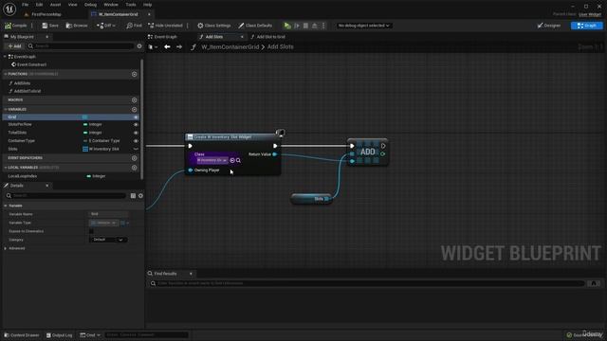The height and width of the screenshot is (341, 607).
Task: Open My Blueprint panel settings gear
Action: [139, 46]
